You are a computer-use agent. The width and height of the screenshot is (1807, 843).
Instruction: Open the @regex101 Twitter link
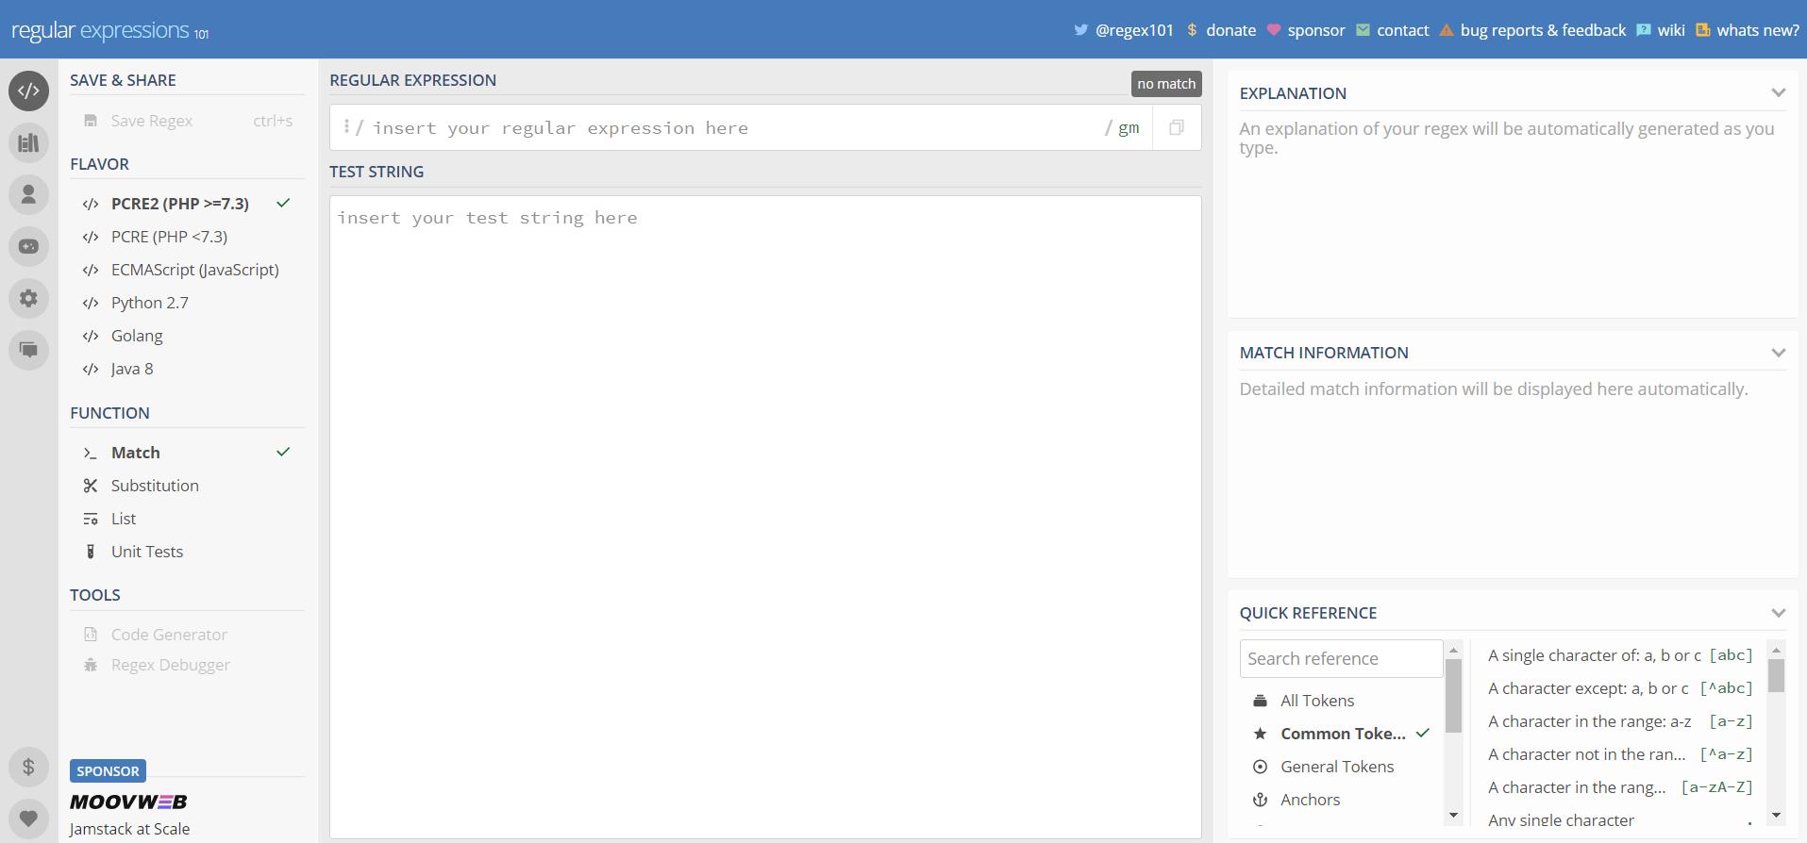click(x=1124, y=30)
